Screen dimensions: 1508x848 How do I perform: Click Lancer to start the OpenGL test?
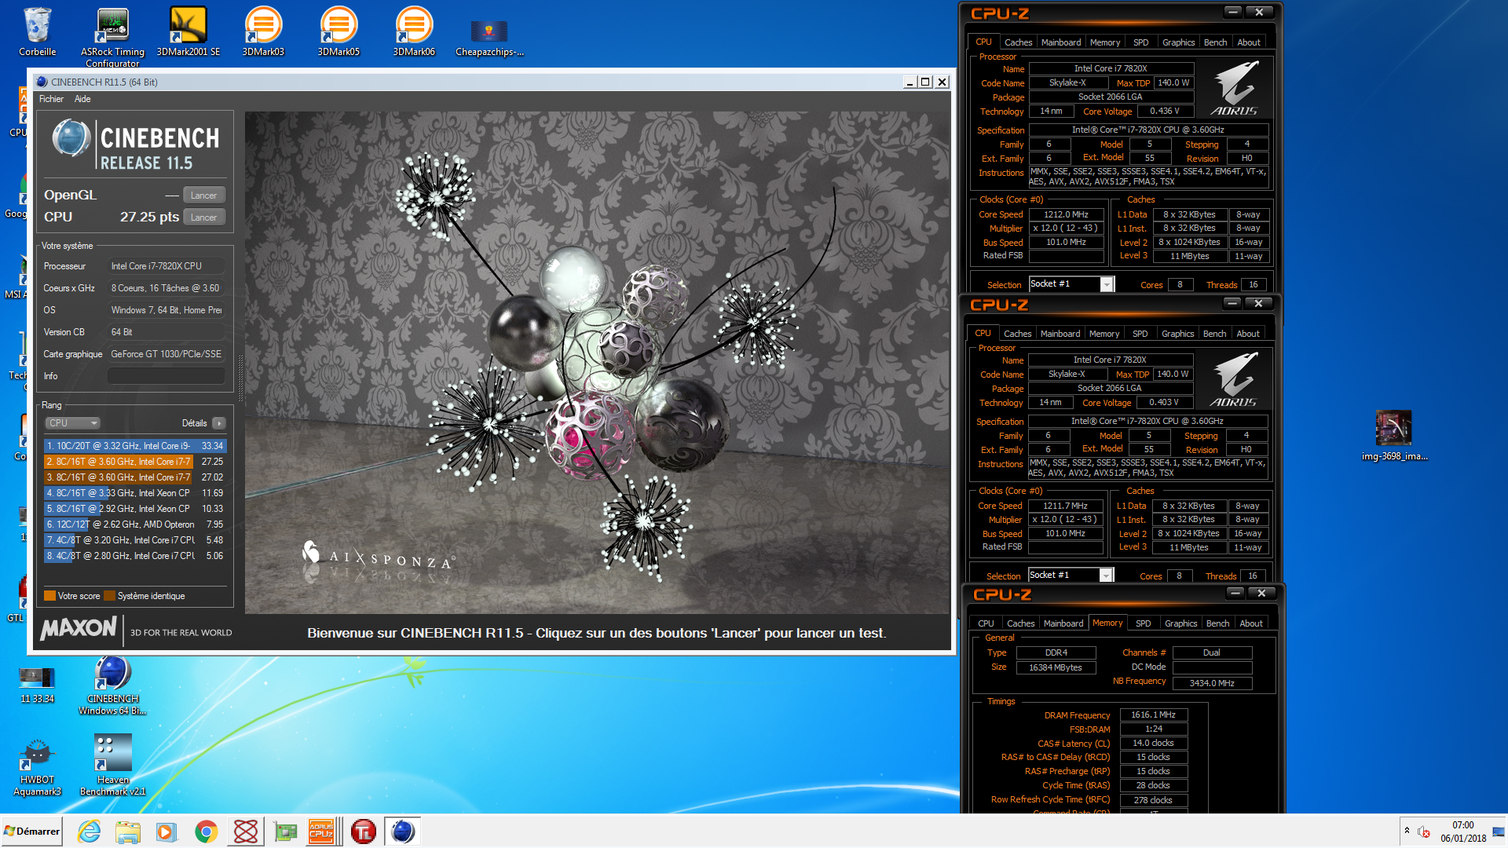click(x=204, y=196)
